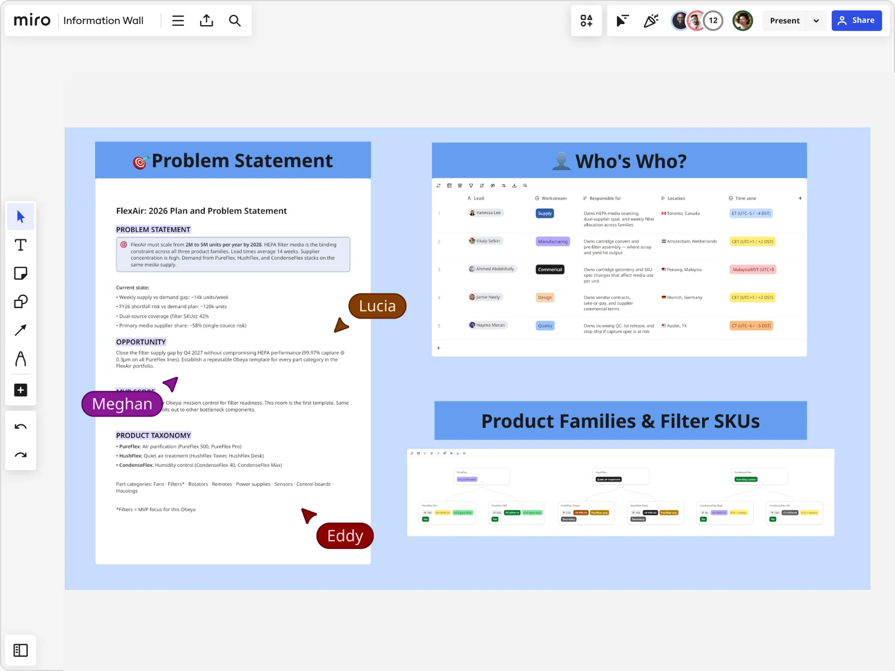Download Who's Who table data

click(514, 186)
